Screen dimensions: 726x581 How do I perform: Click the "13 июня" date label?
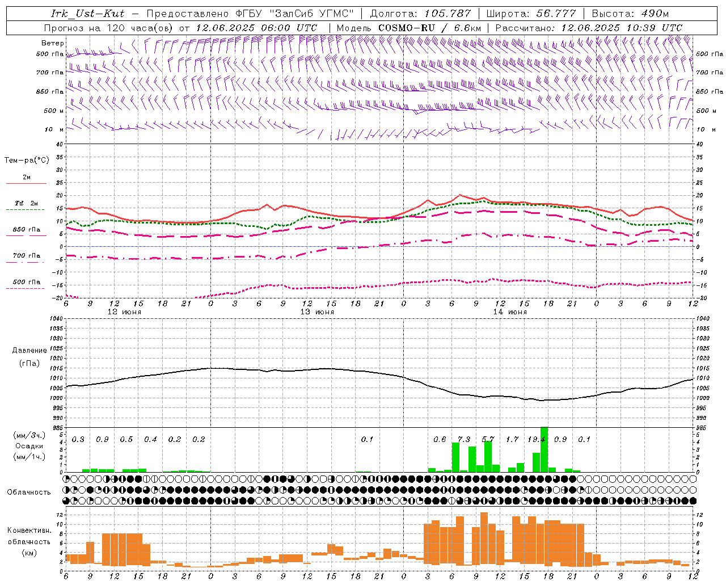coord(317,312)
